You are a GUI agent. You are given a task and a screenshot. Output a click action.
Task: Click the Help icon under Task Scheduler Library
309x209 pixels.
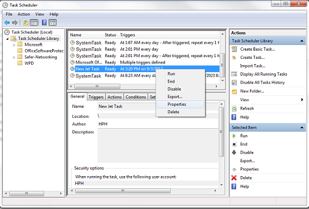pos(234,117)
